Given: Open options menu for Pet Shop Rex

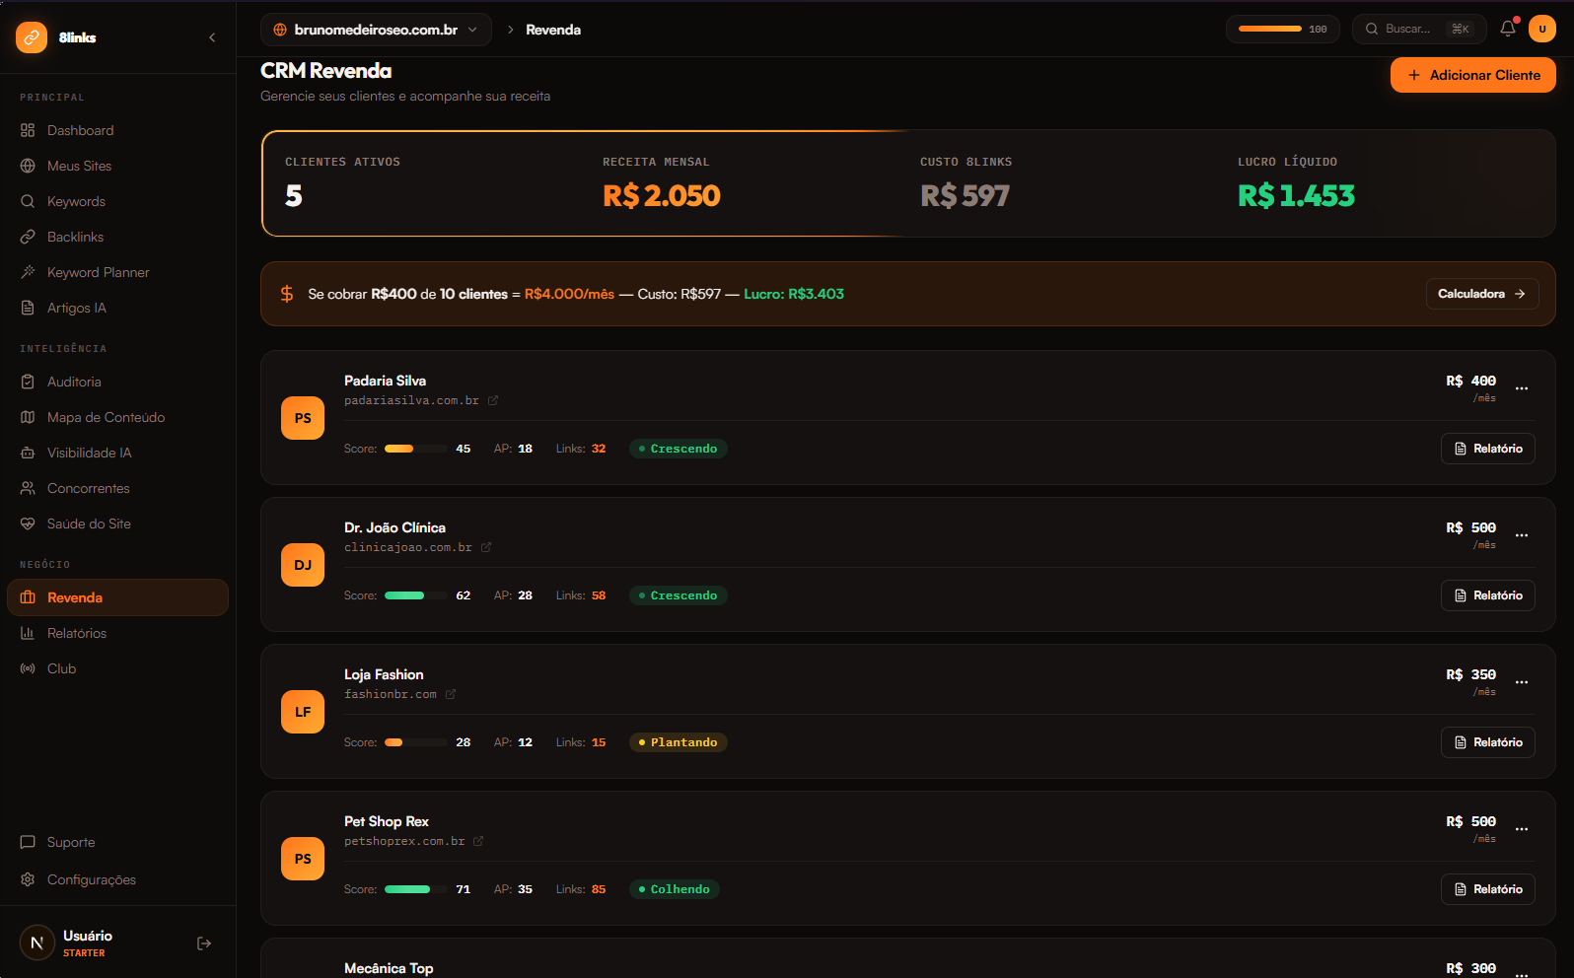Looking at the screenshot, I should coord(1522,829).
